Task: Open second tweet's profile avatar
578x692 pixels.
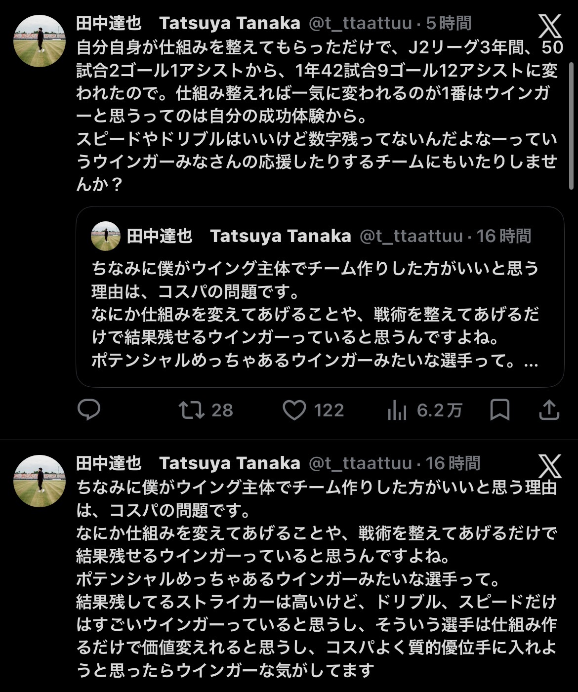Action: (x=40, y=481)
